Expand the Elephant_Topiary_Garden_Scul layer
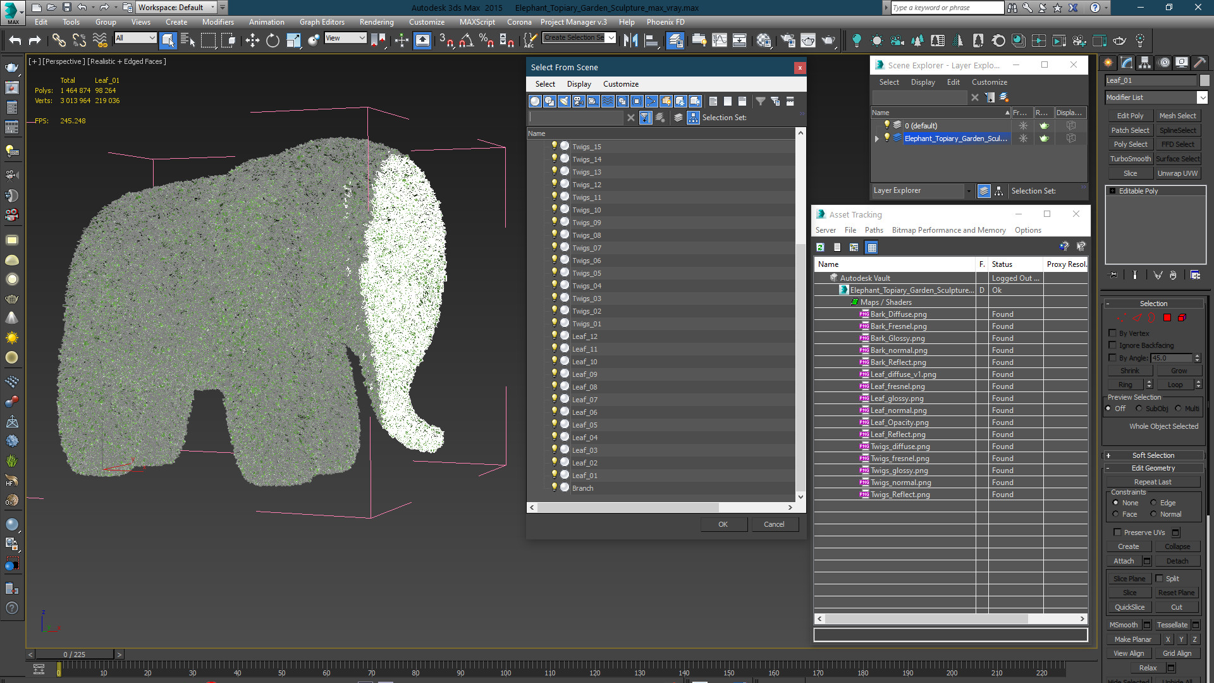Image resolution: width=1214 pixels, height=683 pixels. [877, 138]
